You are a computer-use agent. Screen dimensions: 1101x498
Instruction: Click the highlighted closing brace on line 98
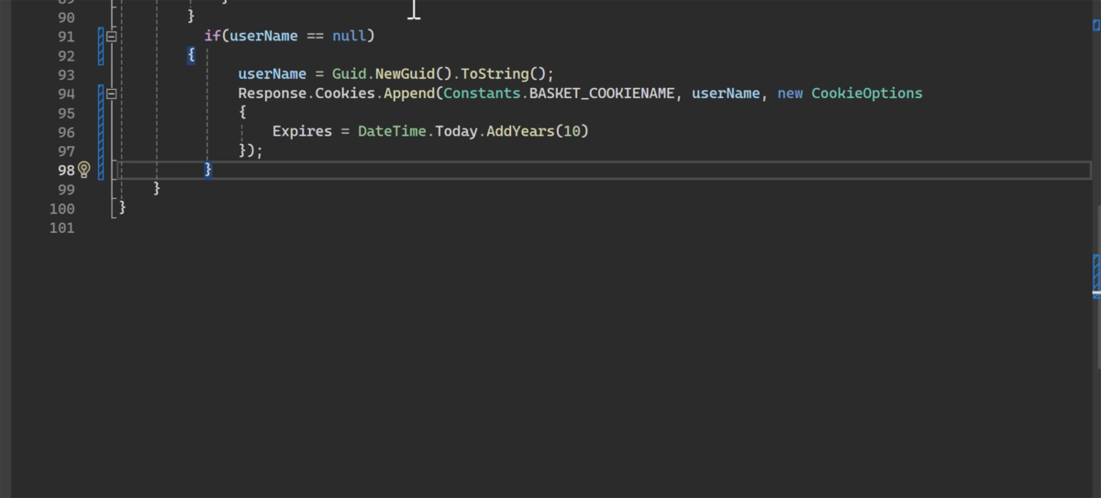click(208, 170)
